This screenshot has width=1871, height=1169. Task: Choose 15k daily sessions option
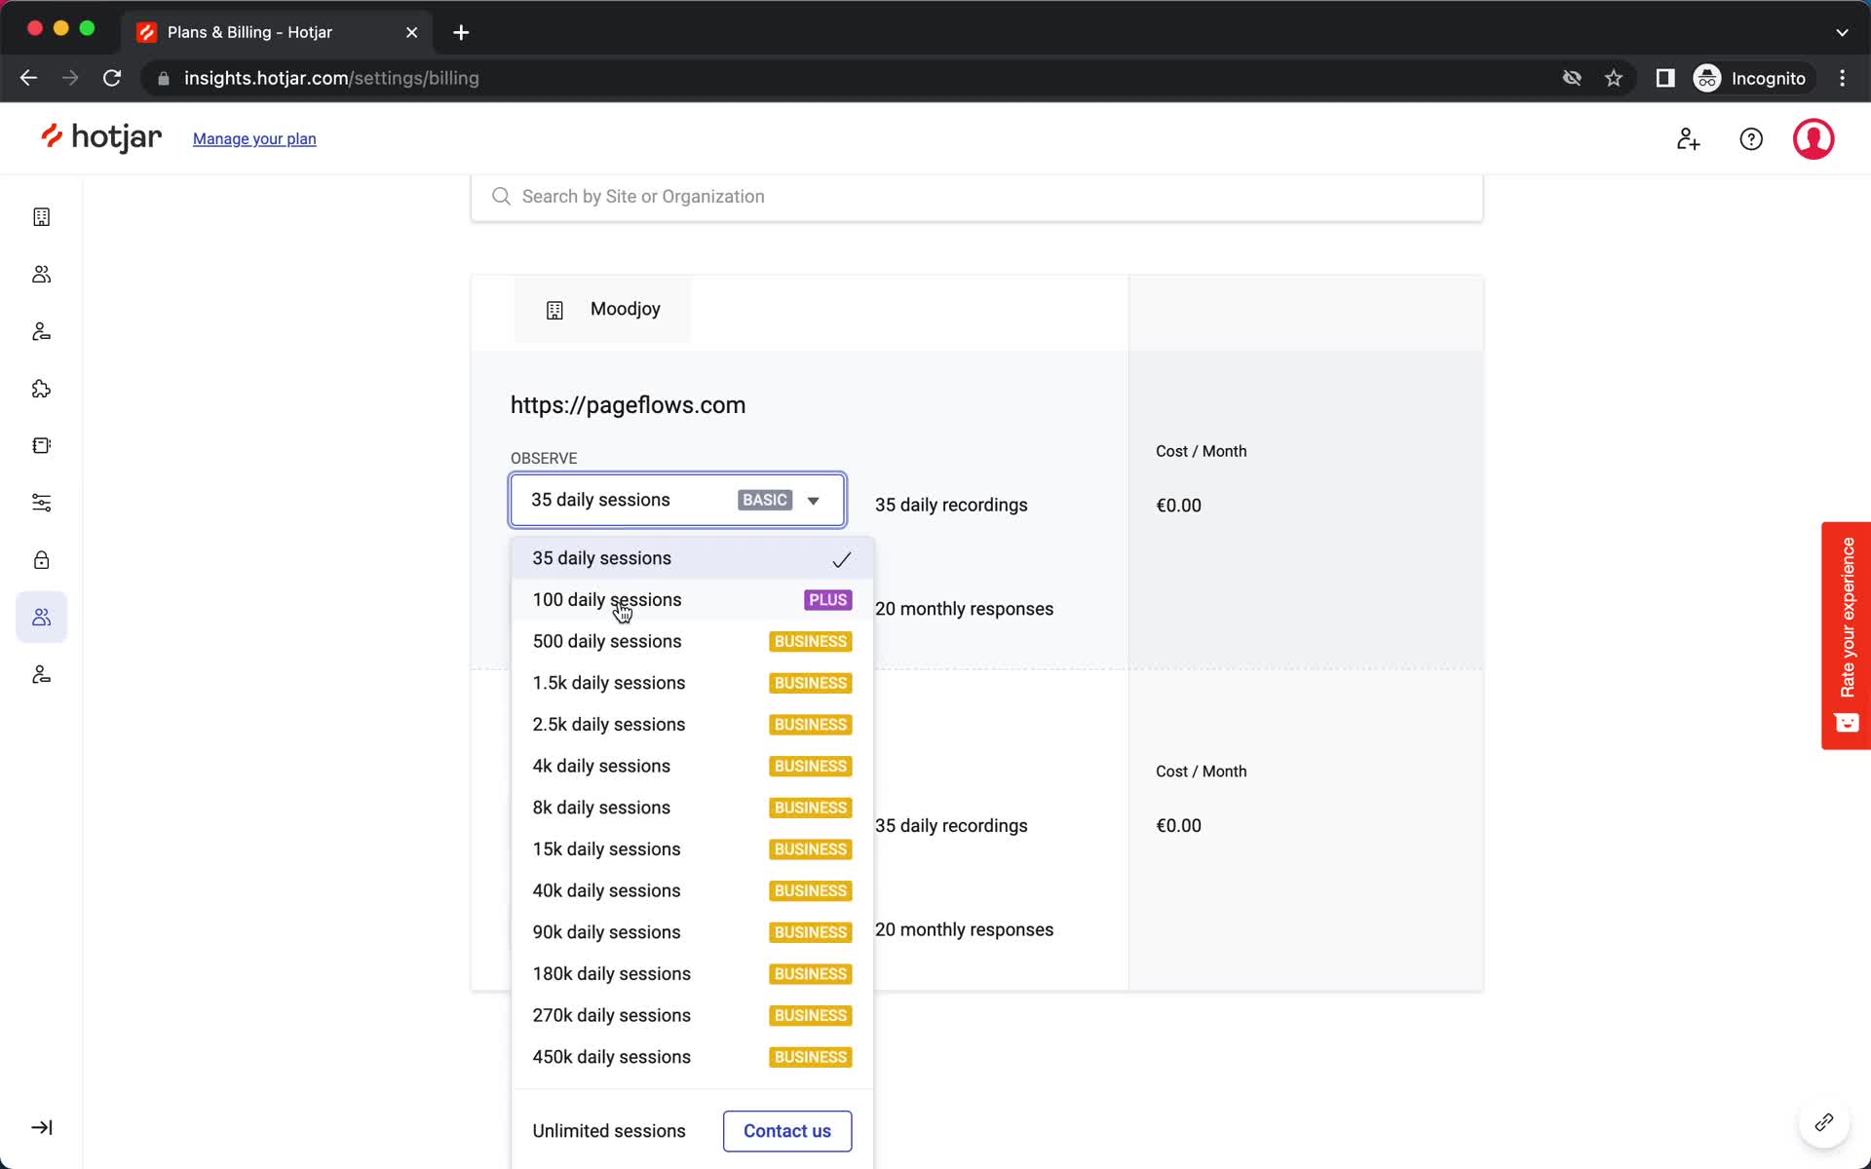692,849
